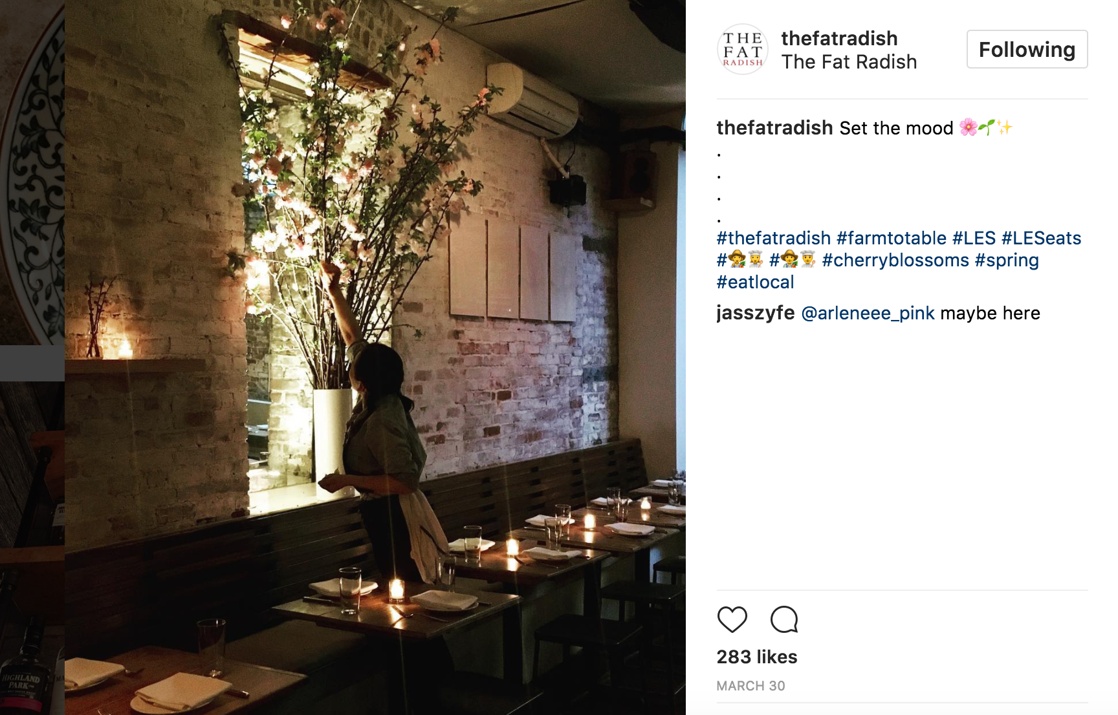This screenshot has width=1118, height=715.
Task: Open comments with the speech bubble icon
Action: coord(784,619)
